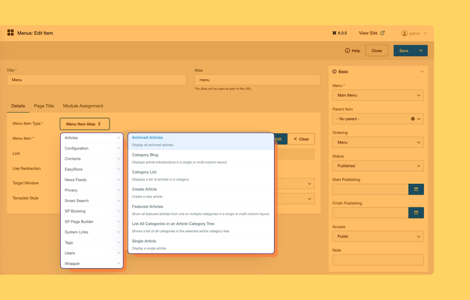Image resolution: width=470 pixels, height=300 pixels.
Task: Open Start Publishing calendar picker
Action: click(416, 189)
